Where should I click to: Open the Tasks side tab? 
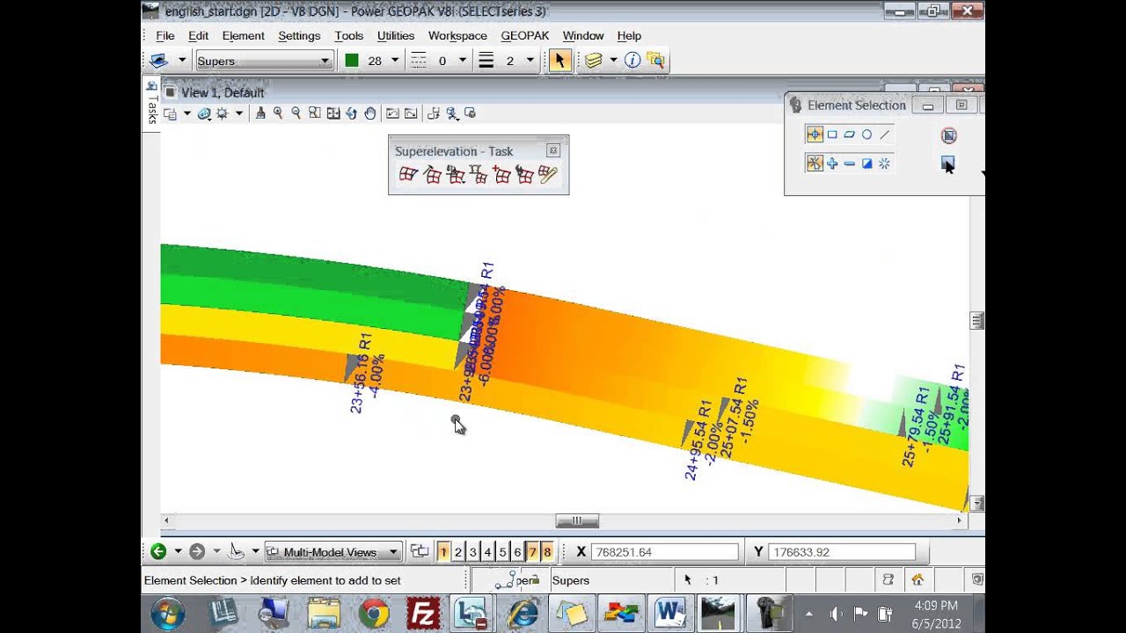coord(151,104)
